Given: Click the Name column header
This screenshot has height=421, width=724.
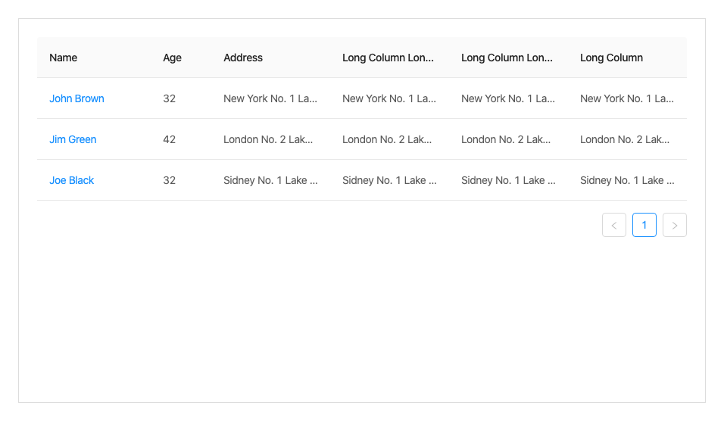Looking at the screenshot, I should pos(64,58).
